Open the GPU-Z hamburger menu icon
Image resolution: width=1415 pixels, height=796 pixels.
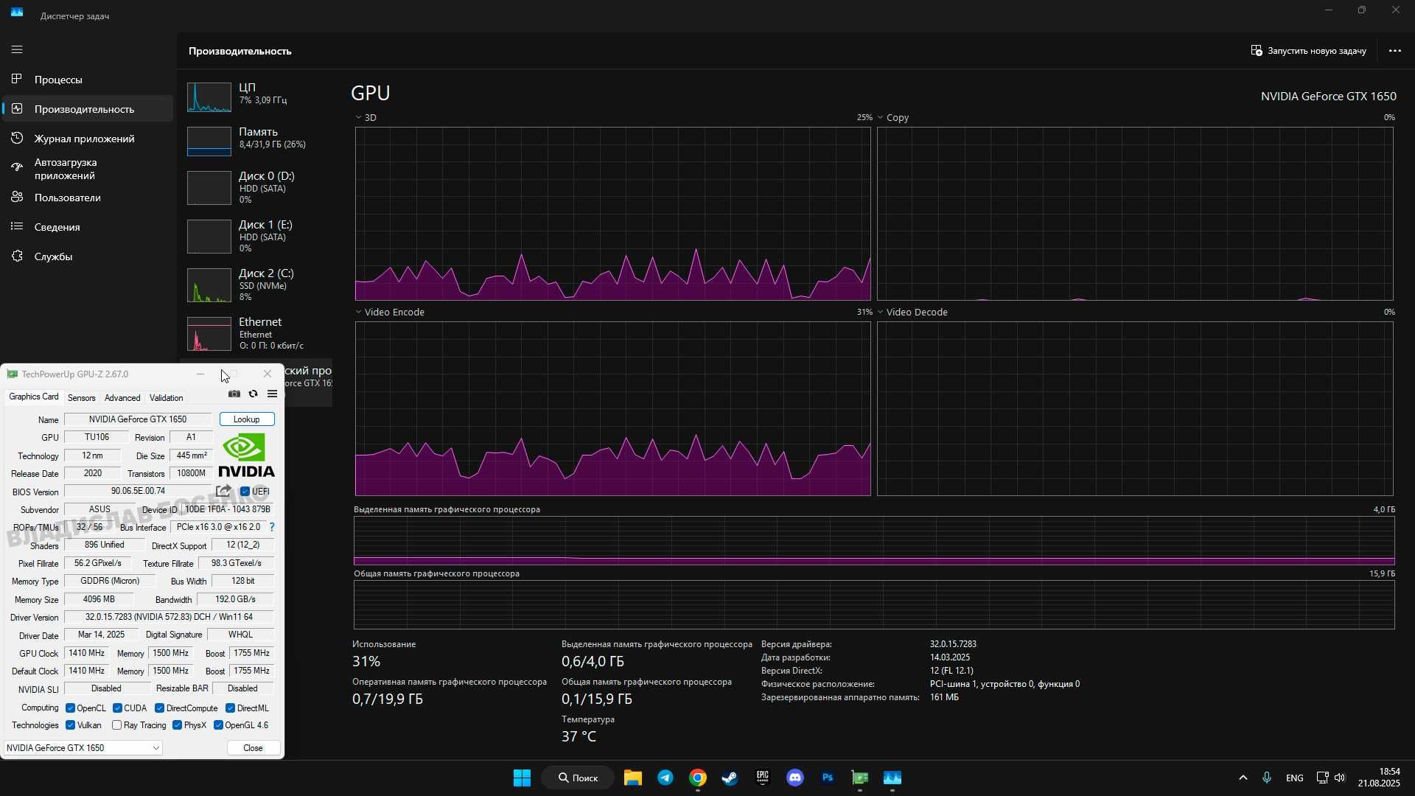273,394
